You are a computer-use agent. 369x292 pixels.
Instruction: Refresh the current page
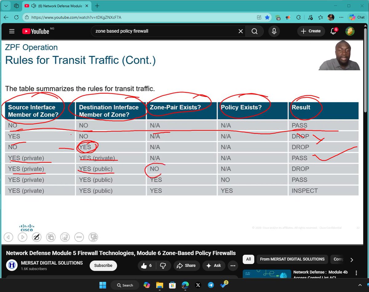17,17
